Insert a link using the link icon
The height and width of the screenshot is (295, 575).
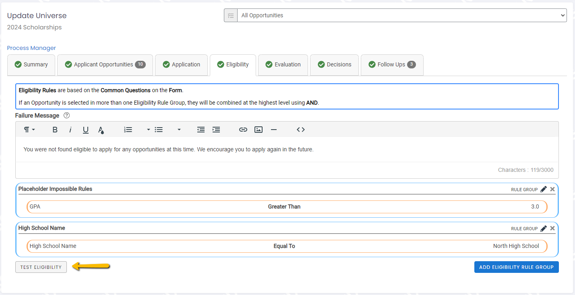(x=243, y=130)
